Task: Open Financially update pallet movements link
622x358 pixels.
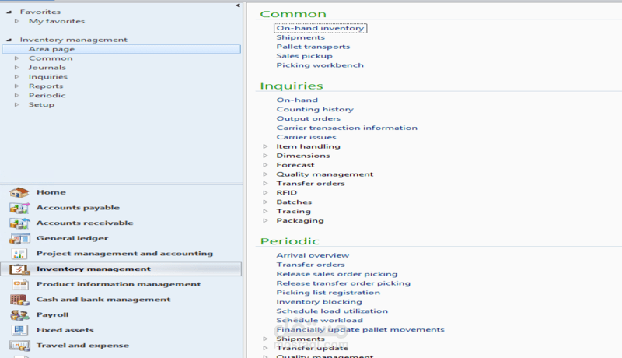Action: (360, 330)
